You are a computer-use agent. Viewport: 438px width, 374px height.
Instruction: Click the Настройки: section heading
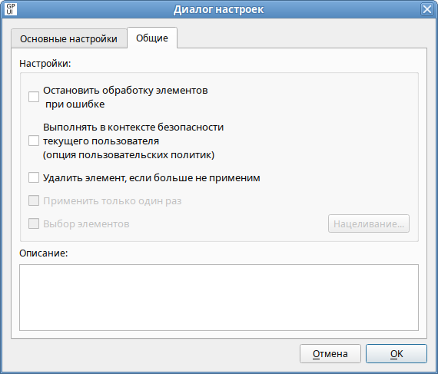45,63
